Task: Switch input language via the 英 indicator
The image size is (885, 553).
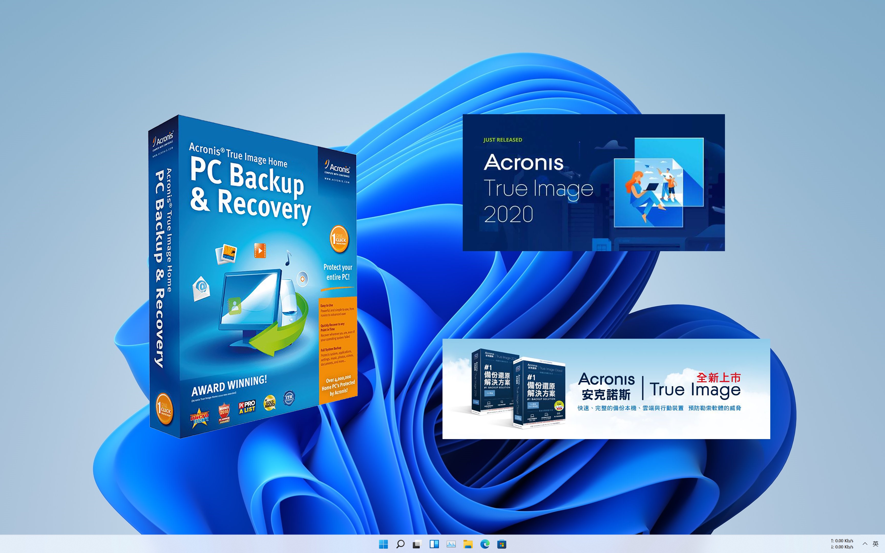Action: pyautogui.click(x=876, y=544)
